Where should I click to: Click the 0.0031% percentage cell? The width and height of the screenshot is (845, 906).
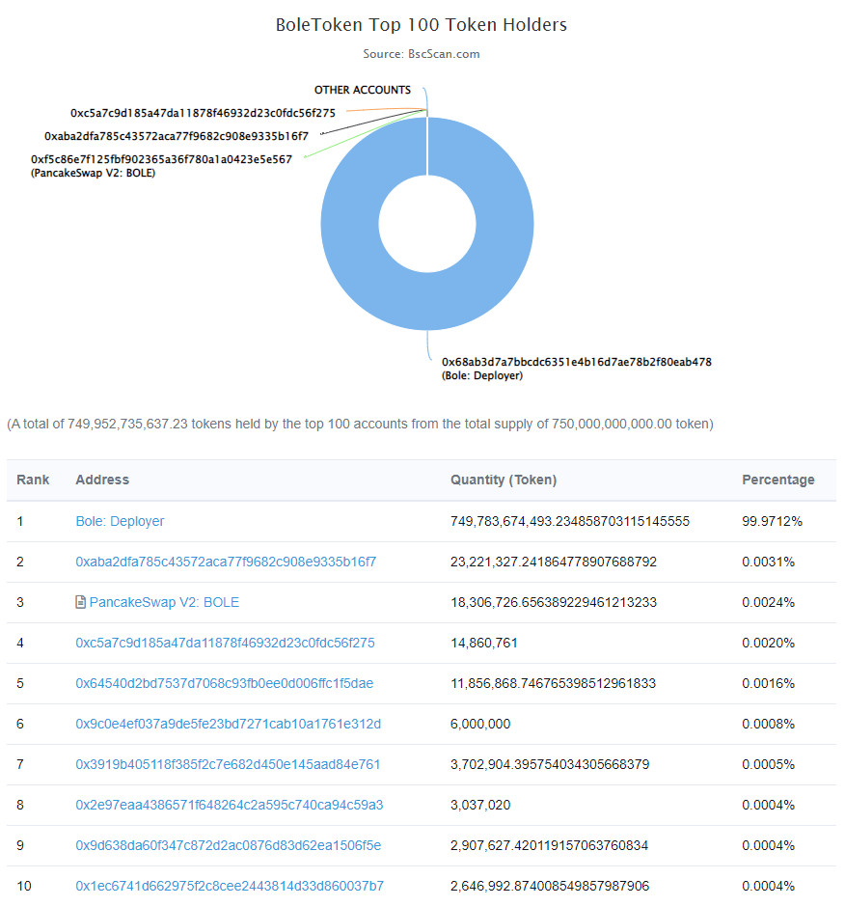[x=769, y=562]
